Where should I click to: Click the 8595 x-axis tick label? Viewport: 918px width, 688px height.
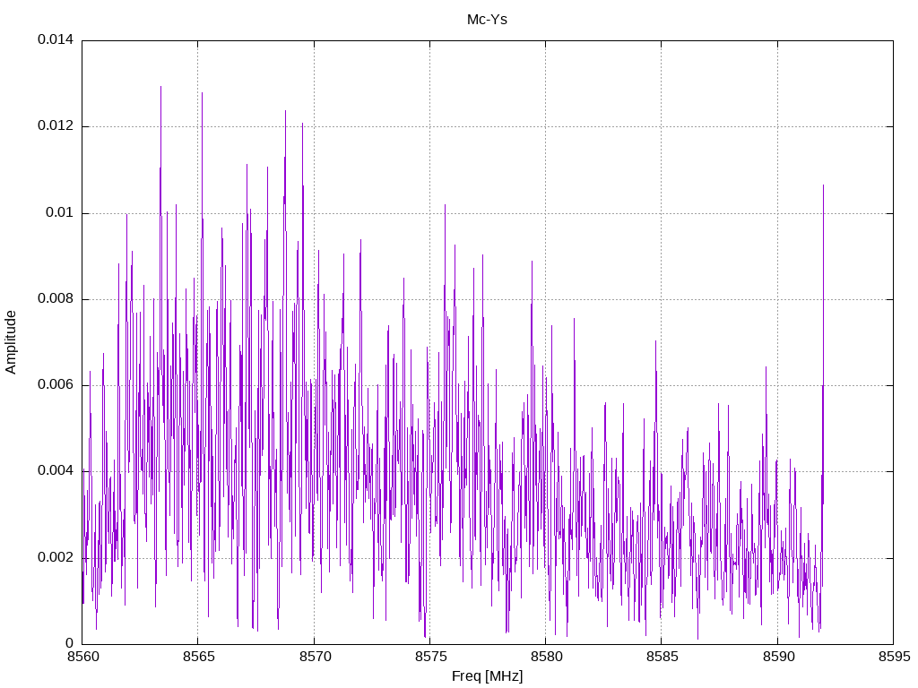[x=894, y=657]
